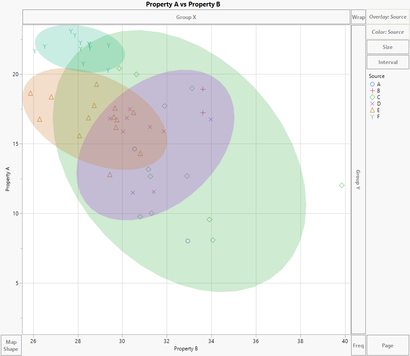Open the Interval drop zone
Image resolution: width=410 pixels, height=356 pixels.
coord(387,62)
